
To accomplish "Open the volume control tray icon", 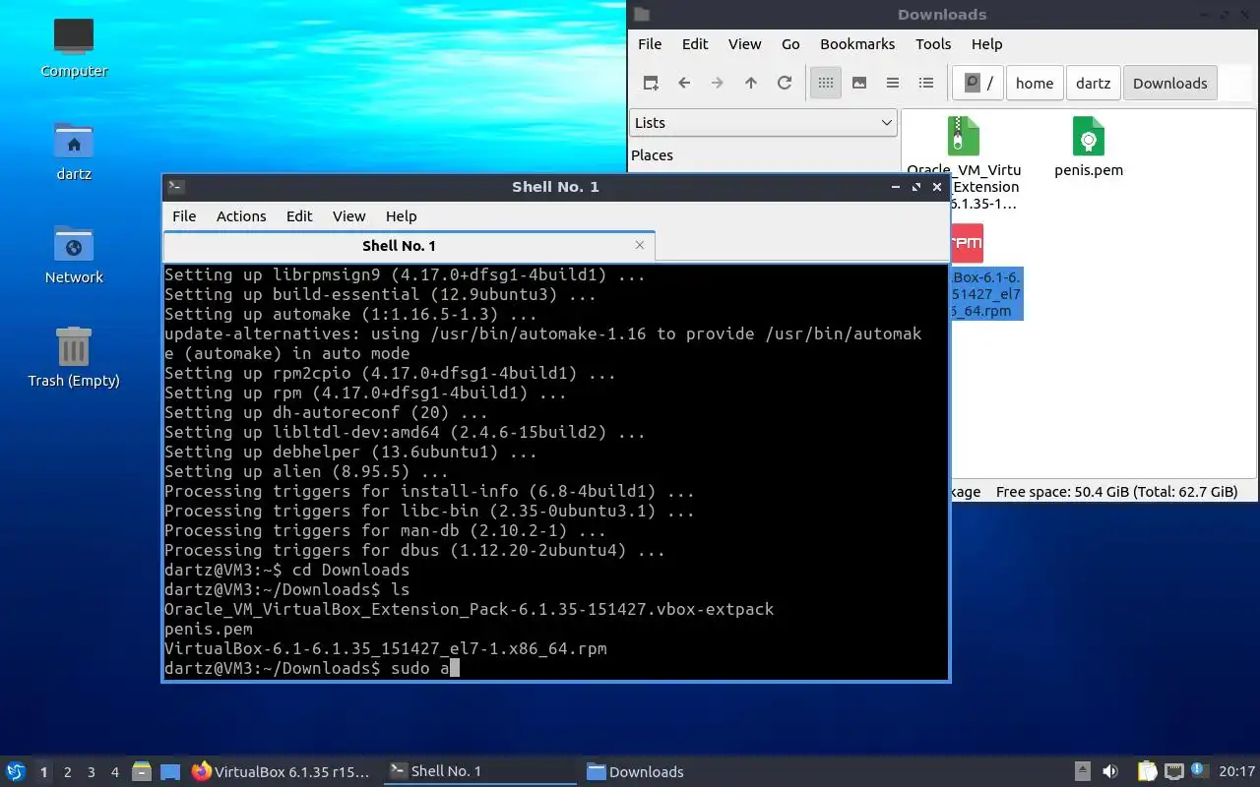I will point(1110,771).
